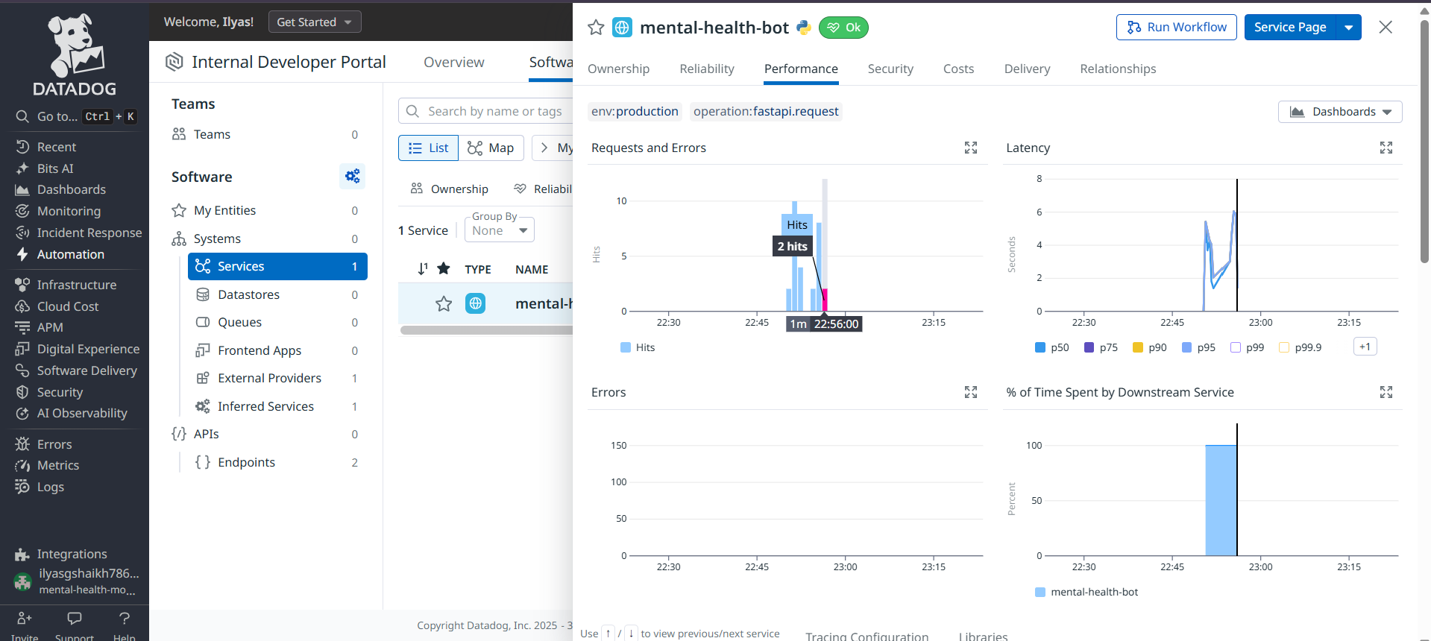Switch to the Security tab in panel
Image resolution: width=1431 pixels, height=641 pixels.
tap(890, 69)
